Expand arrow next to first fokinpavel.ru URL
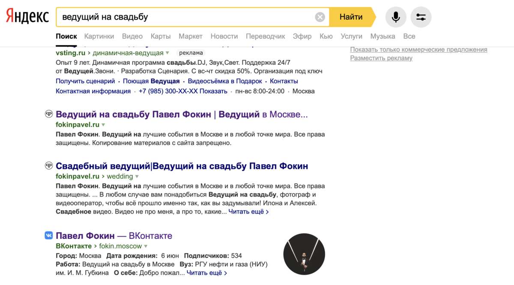Screen dimensions: 514x285 pos(103,125)
